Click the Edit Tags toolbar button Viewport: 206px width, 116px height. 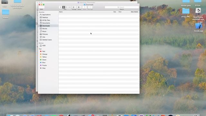click(x=90, y=7)
